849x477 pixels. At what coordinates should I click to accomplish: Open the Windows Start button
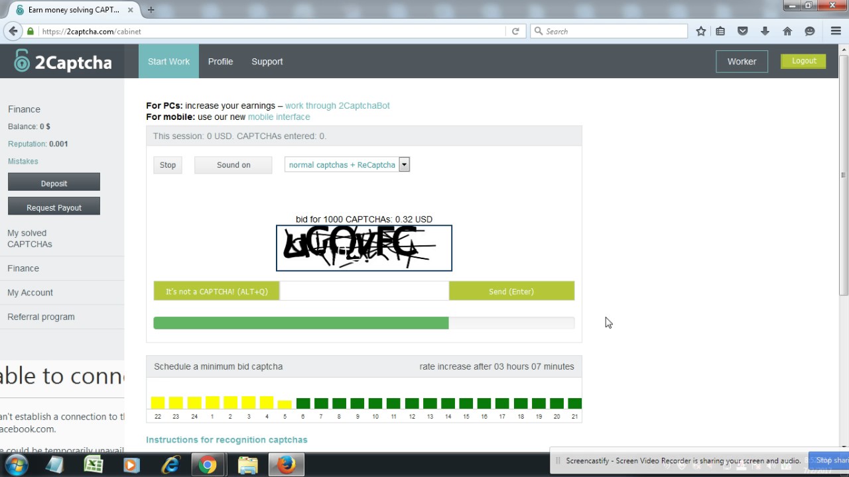[x=16, y=464]
